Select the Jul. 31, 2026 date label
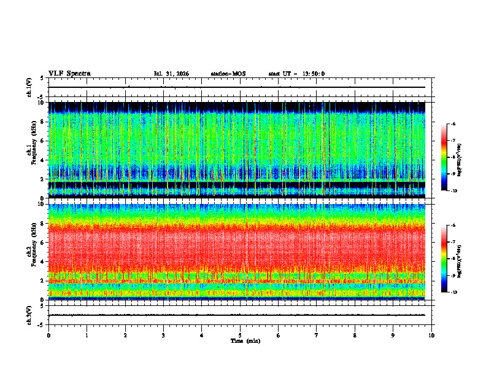Image resolution: width=486 pixels, height=376 pixels. coord(171,74)
